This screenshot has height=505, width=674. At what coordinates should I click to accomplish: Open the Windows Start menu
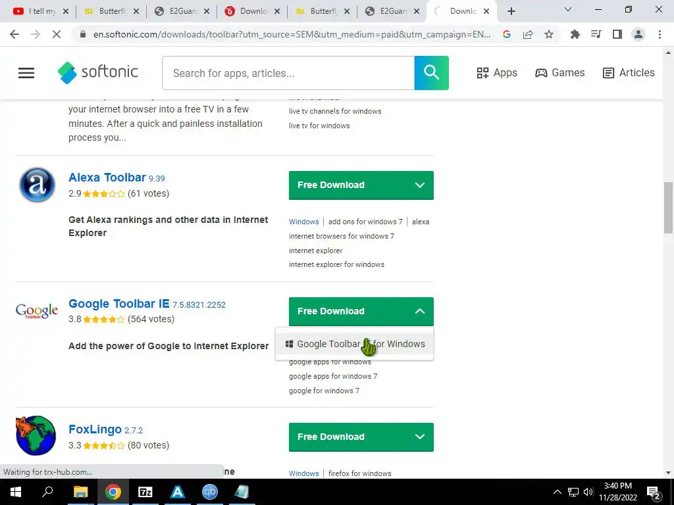pos(16,492)
